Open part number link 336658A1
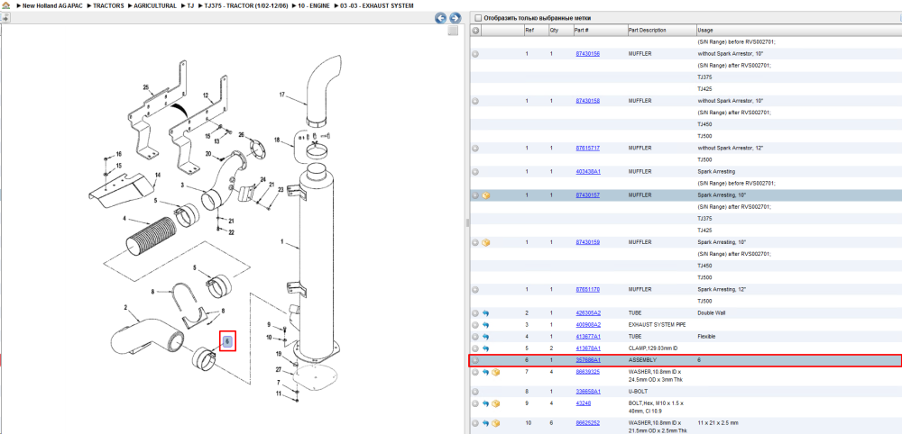The height and width of the screenshot is (434, 902). (588, 392)
